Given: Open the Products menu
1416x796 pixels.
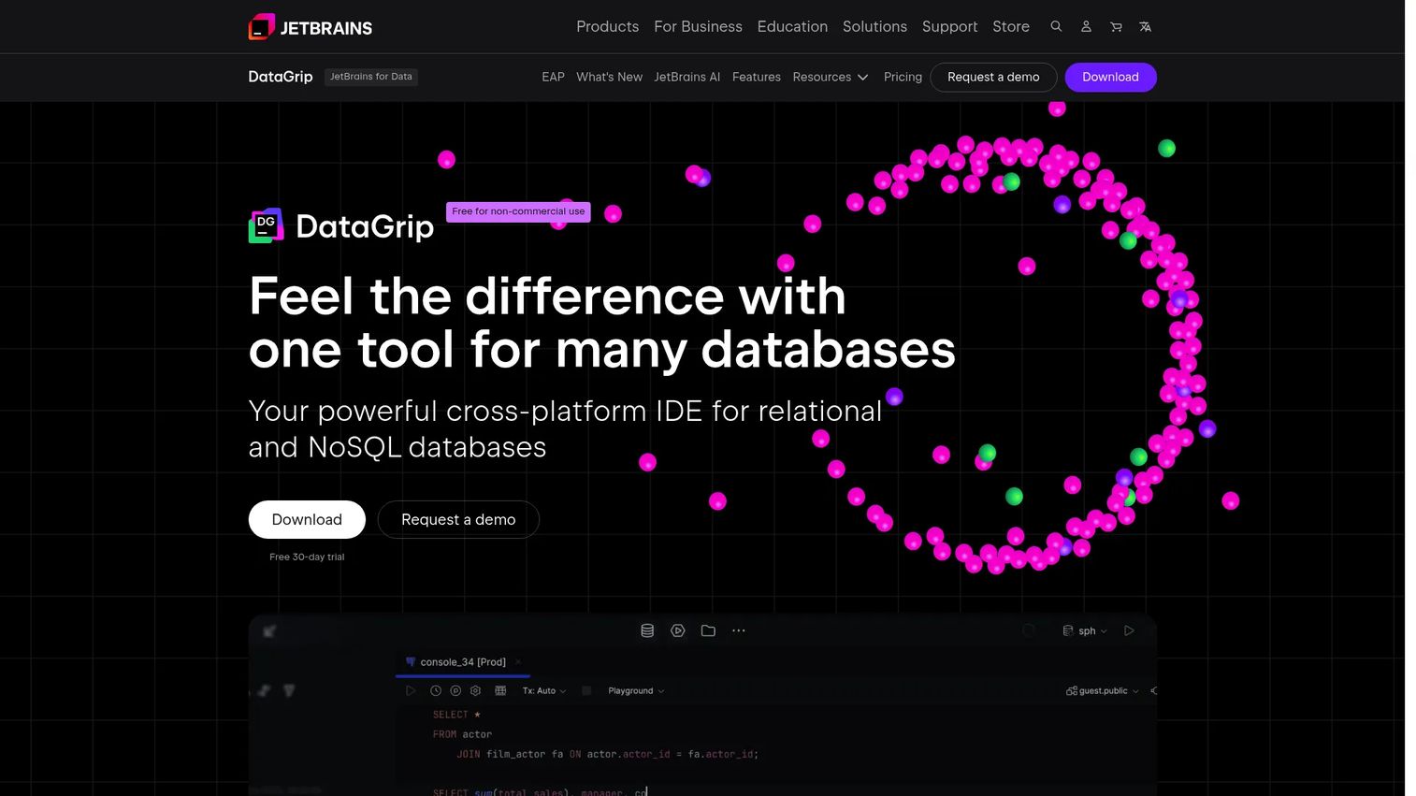Looking at the screenshot, I should tap(608, 26).
